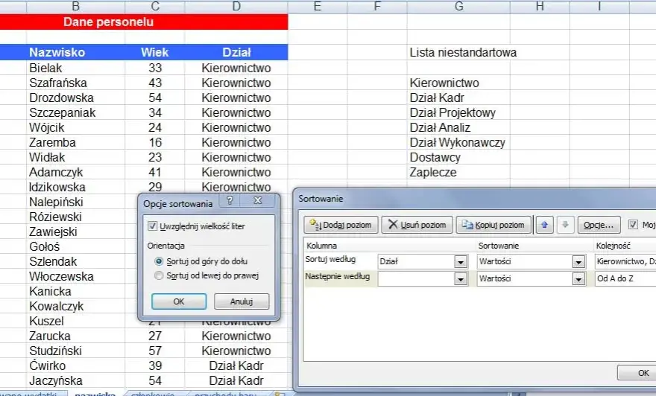Open Kolejność list showing Kierownictwo
The width and height of the screenshot is (656, 396).
coord(625,262)
